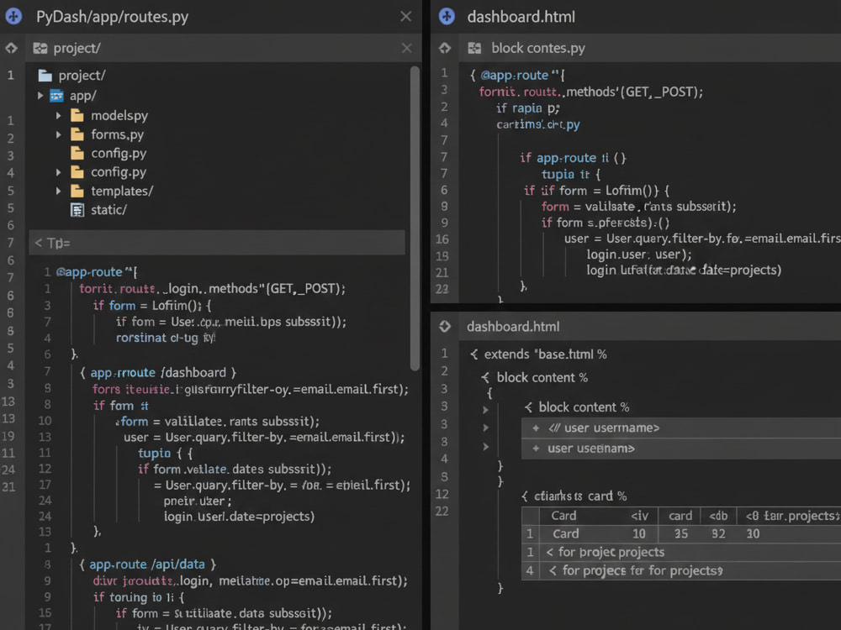Click the left pane vertical scrollbar
This screenshot has width=841, height=630.
pyautogui.click(x=415, y=218)
